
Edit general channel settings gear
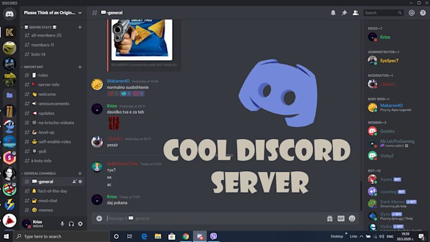pyautogui.click(x=80, y=181)
